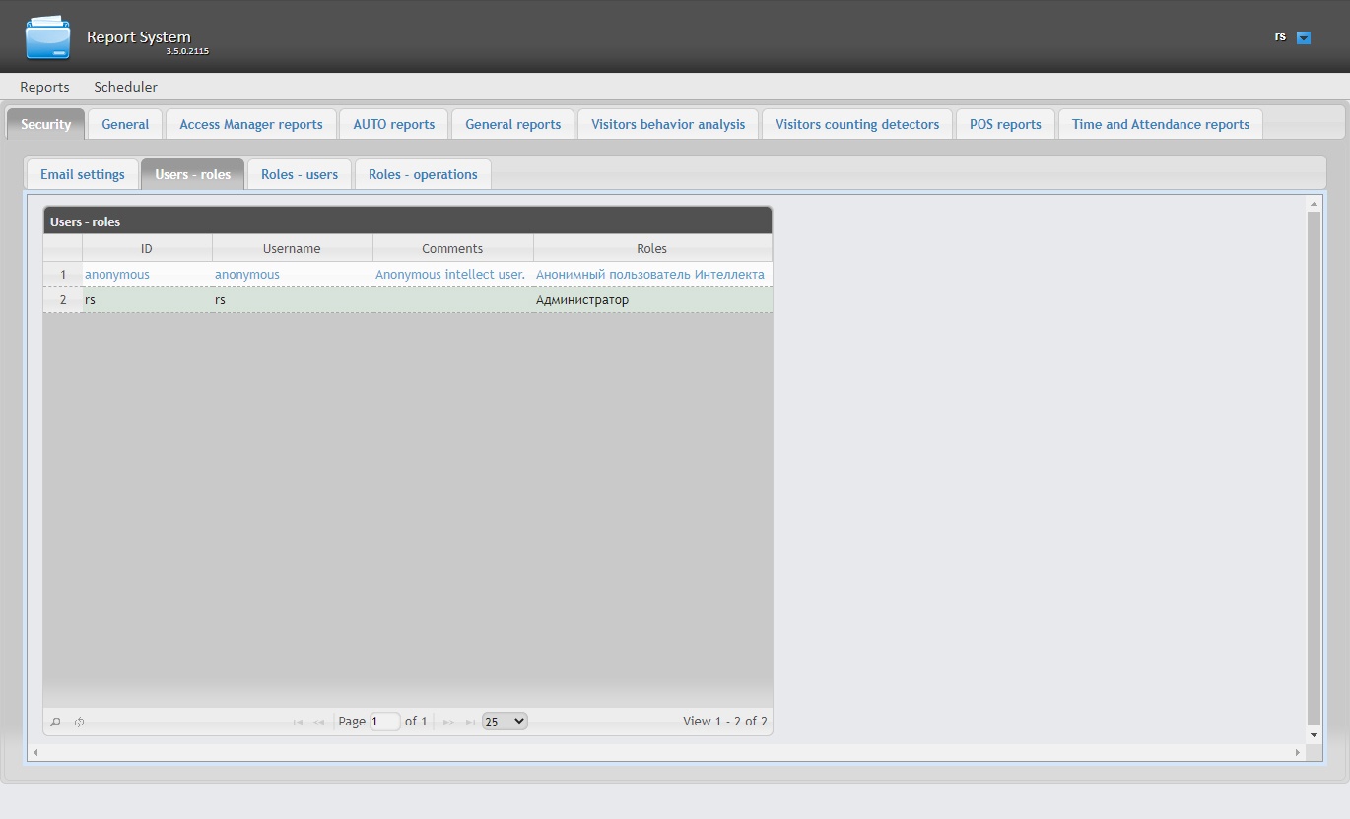Switch to the General tab
Screen dimensions: 1350x819
coord(125,124)
